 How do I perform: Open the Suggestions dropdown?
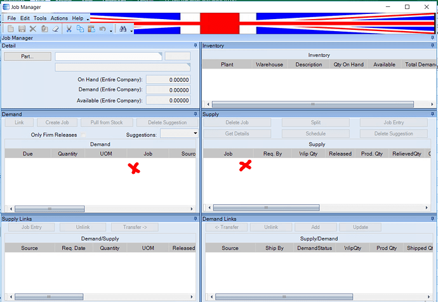pyautogui.click(x=196, y=133)
